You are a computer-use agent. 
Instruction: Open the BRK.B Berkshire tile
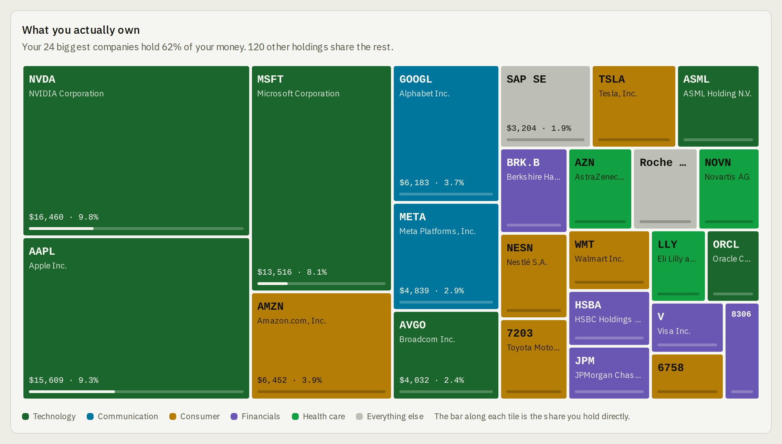[534, 191]
